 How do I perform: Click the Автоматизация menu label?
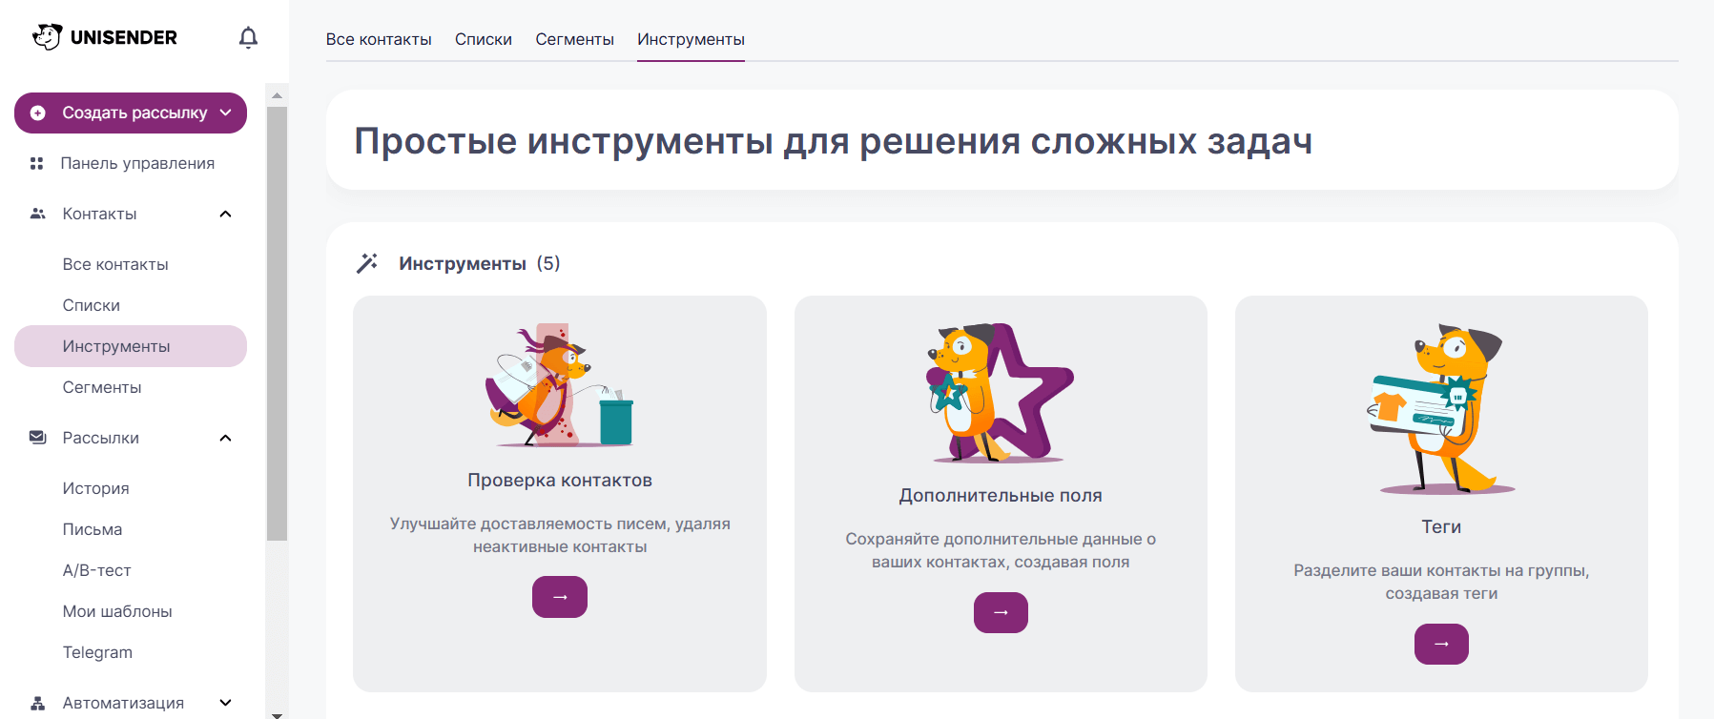123,703
